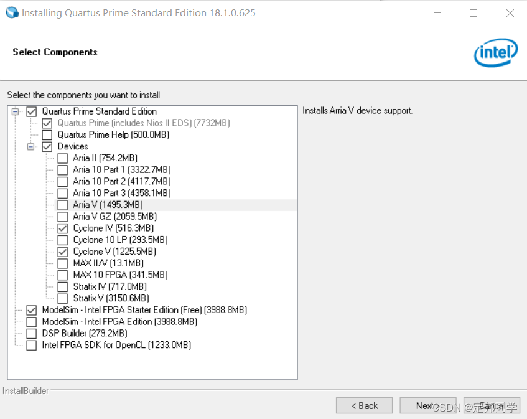Check the Arria 10 Part 3 checkbox

[62, 194]
